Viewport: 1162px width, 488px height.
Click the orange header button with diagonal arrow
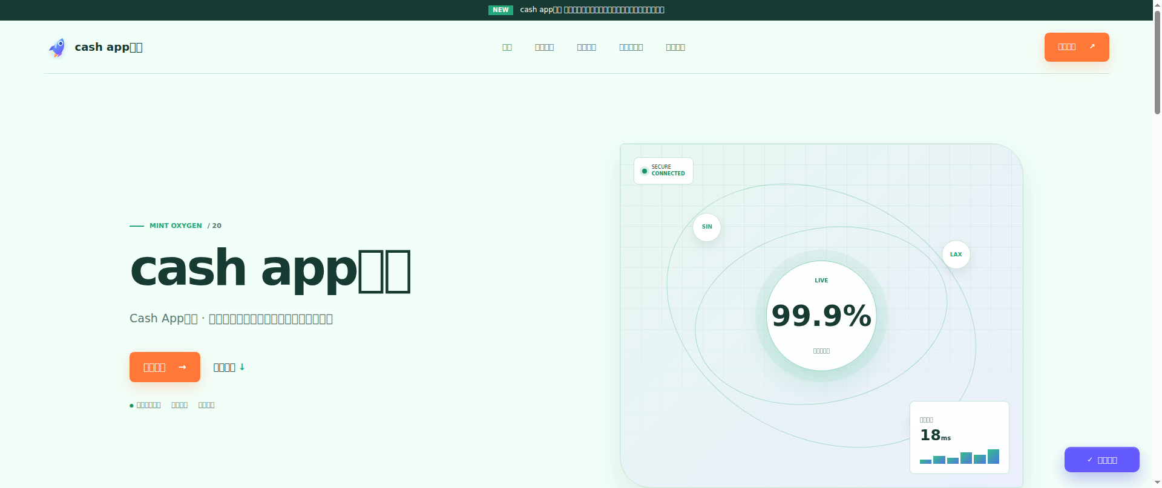tap(1077, 47)
